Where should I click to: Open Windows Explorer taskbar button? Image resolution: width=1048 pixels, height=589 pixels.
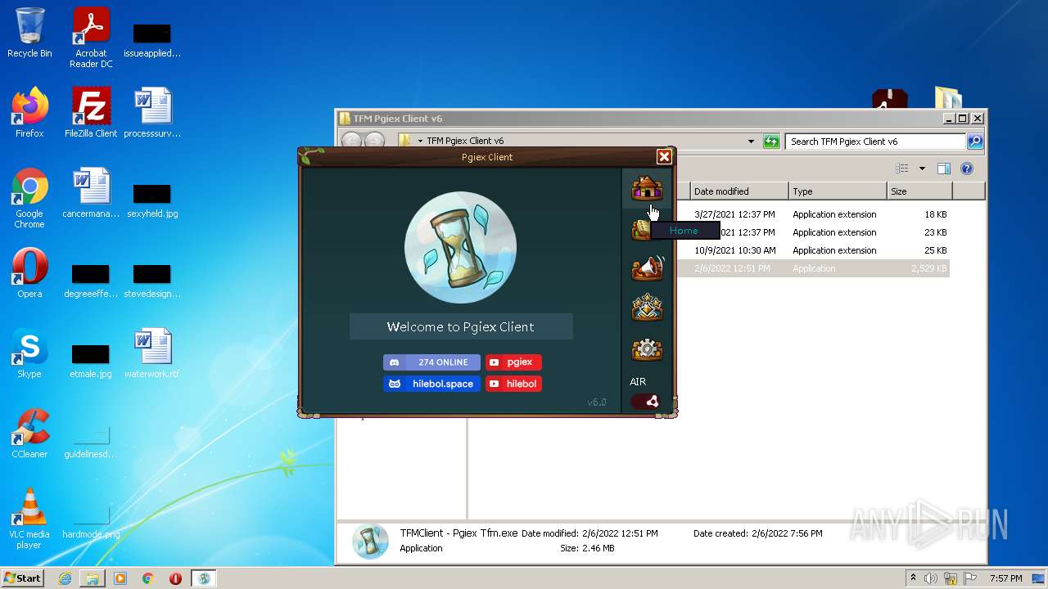93,578
